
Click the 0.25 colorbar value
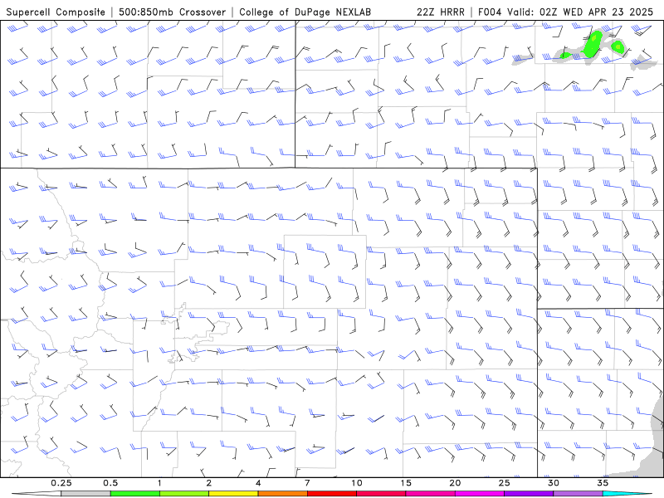pos(61,483)
